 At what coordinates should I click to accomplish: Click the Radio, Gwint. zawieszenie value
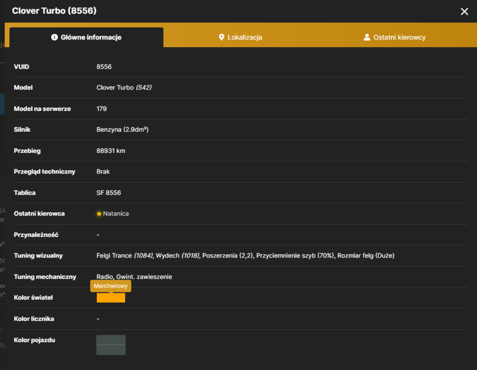pyautogui.click(x=134, y=277)
